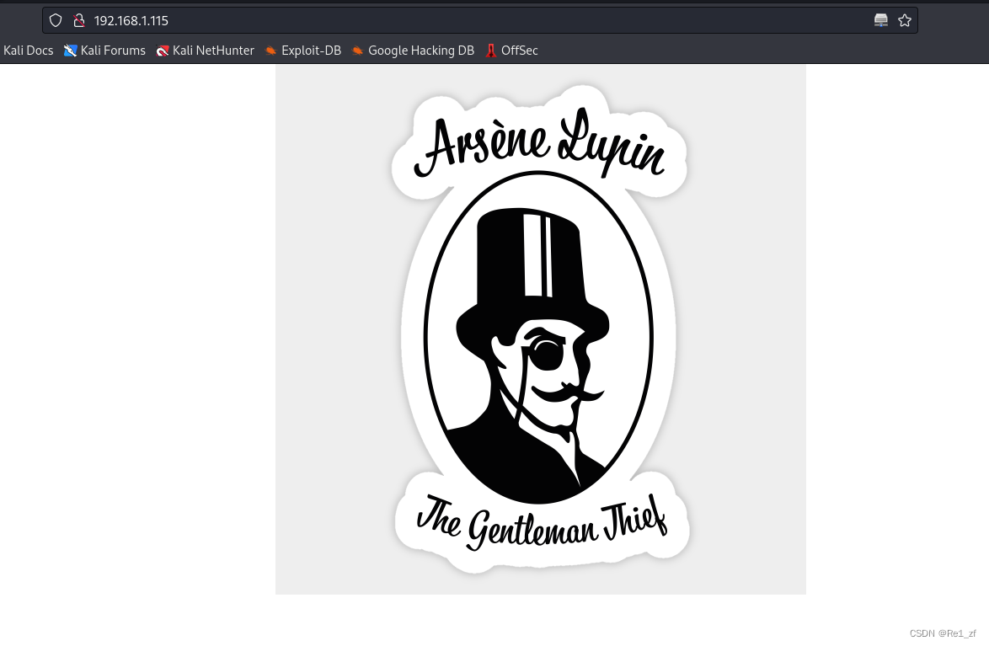Open the Kali Forums bookmark
Screen dimensions: 989x646
(104, 51)
